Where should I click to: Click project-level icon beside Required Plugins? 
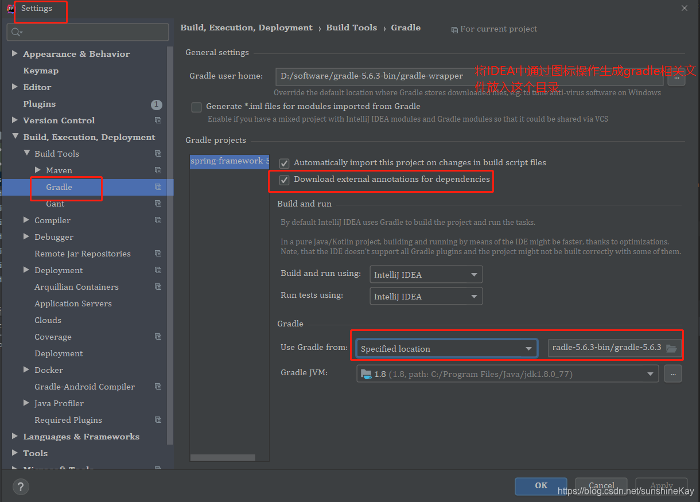[x=158, y=420]
